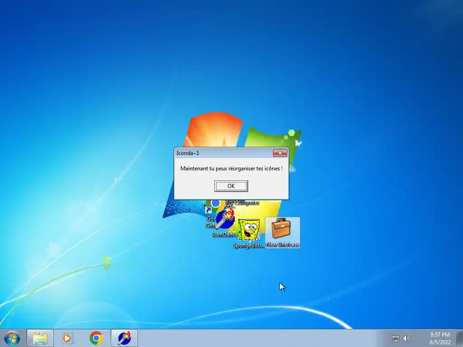
Task: Click the Iconda~1 dialog title text
Action: point(188,153)
